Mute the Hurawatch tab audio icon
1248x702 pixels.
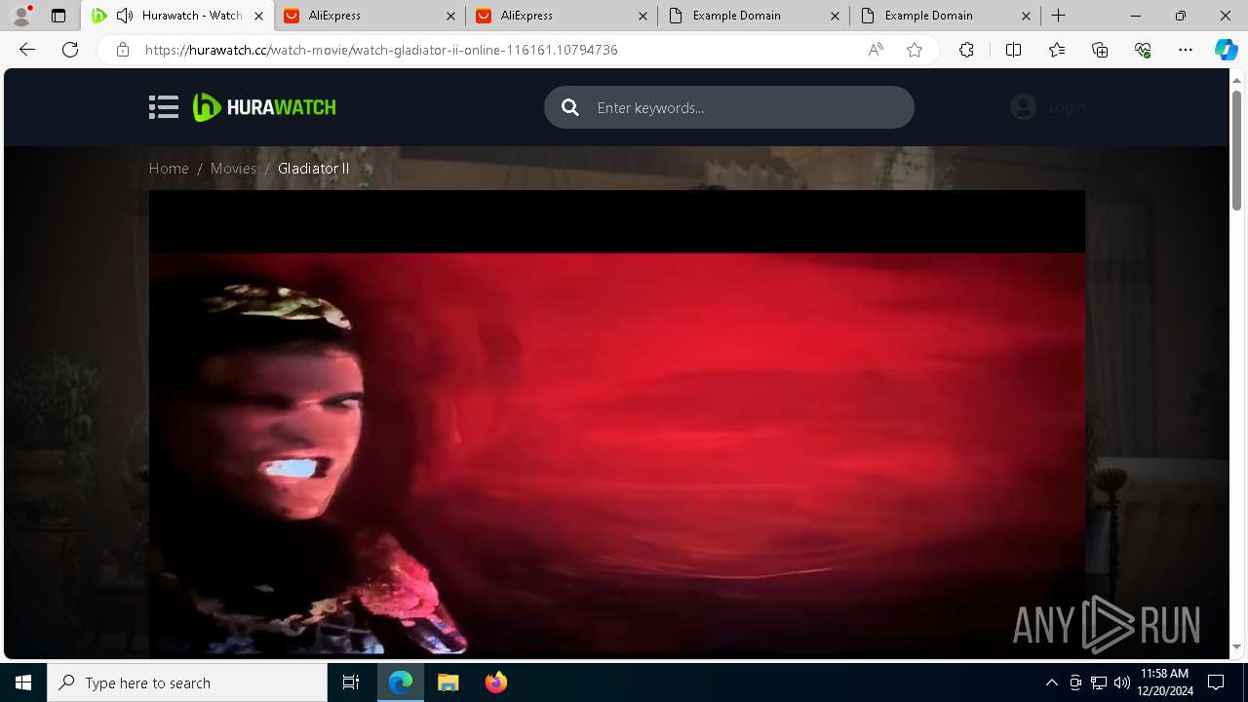click(x=125, y=16)
